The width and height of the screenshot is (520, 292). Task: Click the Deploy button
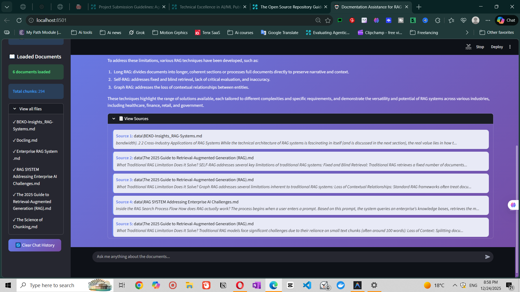(497, 47)
